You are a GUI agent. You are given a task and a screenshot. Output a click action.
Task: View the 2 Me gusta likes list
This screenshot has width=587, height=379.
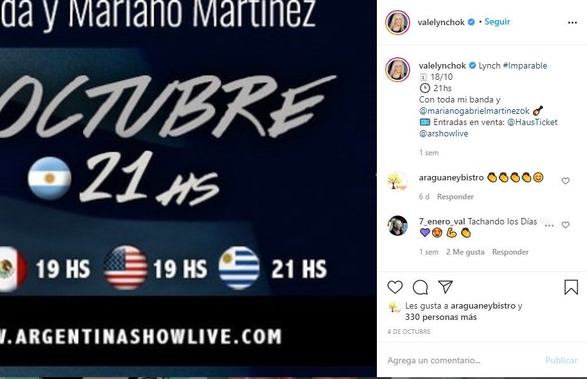pyautogui.click(x=466, y=252)
